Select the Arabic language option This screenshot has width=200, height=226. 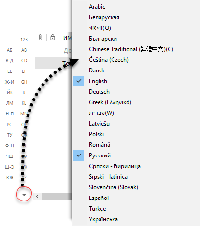coord(136,7)
